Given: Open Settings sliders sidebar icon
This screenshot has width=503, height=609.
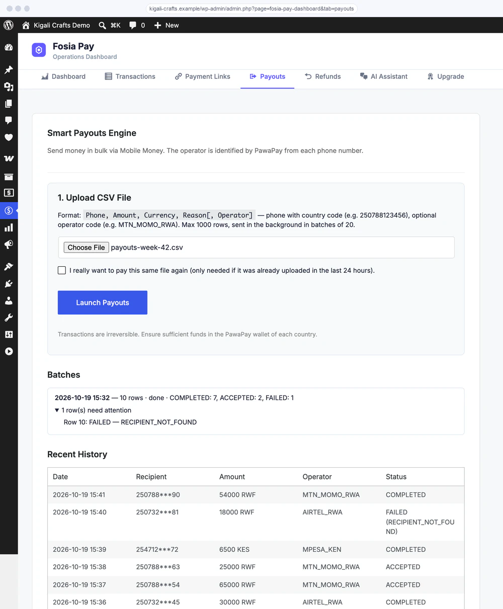Looking at the screenshot, I should (9, 334).
